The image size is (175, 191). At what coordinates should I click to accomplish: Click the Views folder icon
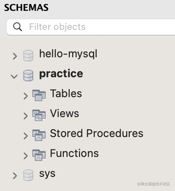tap(39, 115)
